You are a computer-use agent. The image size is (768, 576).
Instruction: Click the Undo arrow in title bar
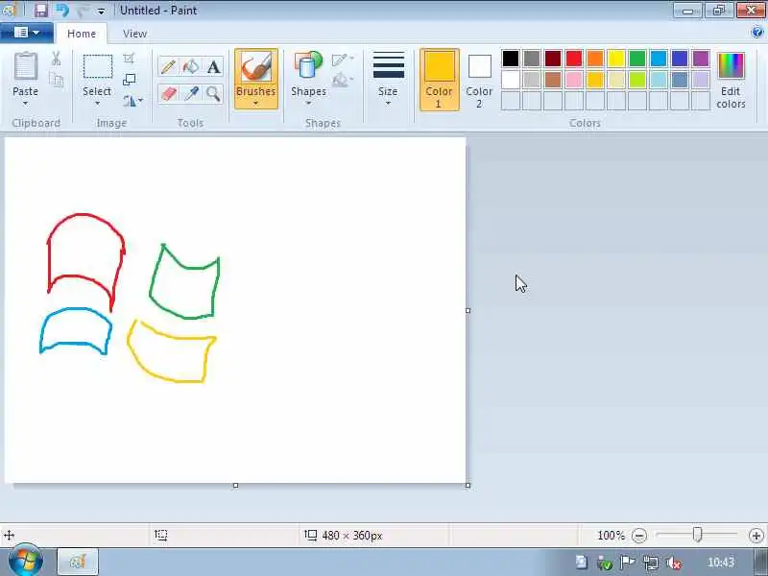pyautogui.click(x=62, y=10)
